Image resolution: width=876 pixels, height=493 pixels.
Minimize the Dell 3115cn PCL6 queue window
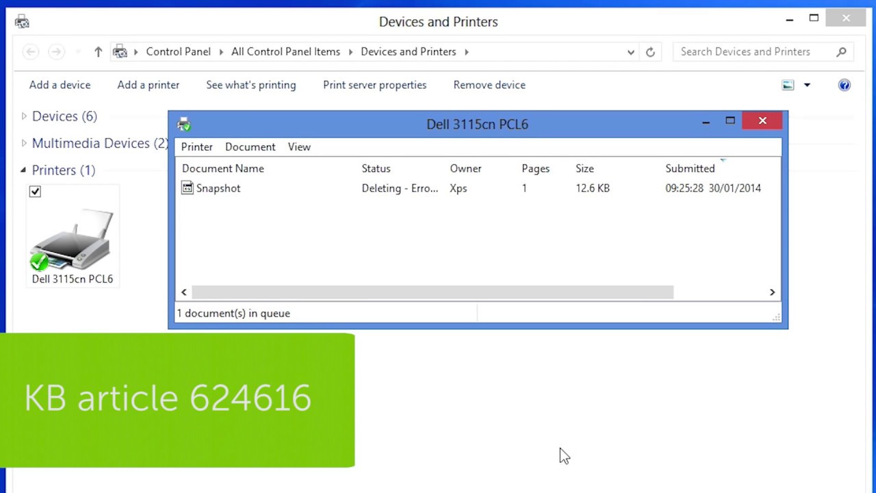pos(706,122)
